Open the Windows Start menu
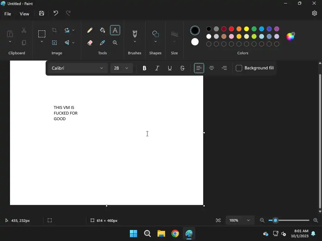Viewport: 322px width, 241px height. [133, 233]
